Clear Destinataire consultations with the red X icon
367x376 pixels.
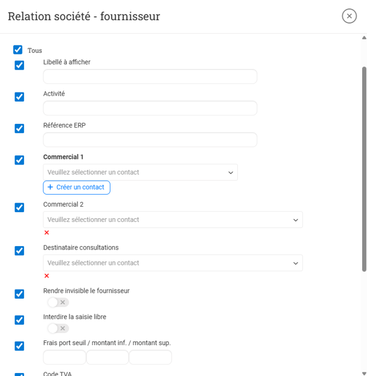click(x=46, y=276)
